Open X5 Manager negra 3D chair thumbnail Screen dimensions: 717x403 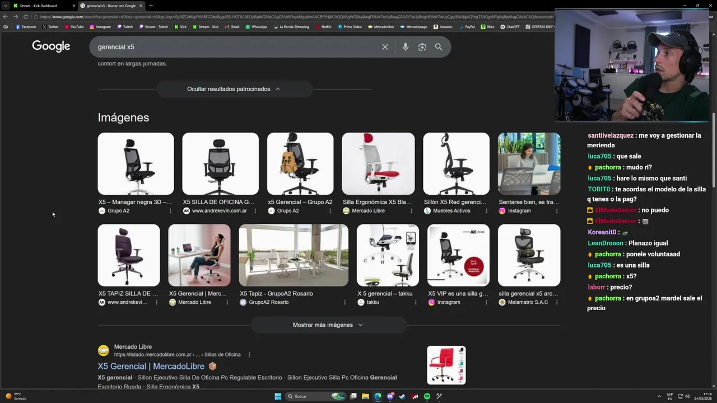(136, 163)
